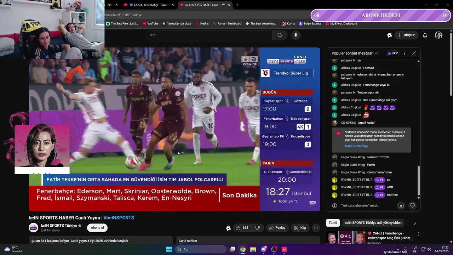The height and width of the screenshot is (255, 453).
Task: Click icon left of the Oluştur button
Action: pos(389,35)
